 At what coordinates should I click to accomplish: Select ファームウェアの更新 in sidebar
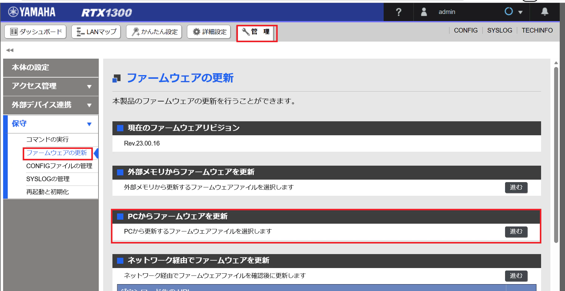pos(57,153)
